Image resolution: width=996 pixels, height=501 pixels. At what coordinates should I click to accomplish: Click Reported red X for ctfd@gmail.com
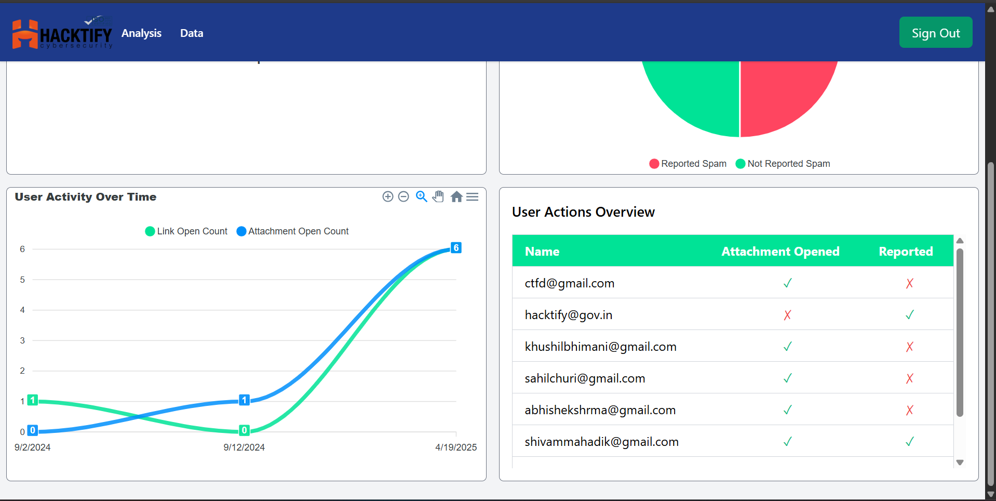tap(910, 283)
